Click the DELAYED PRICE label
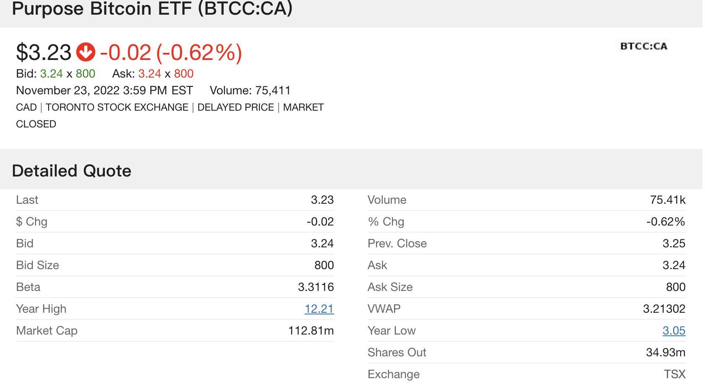The height and width of the screenshot is (384, 705). point(236,107)
